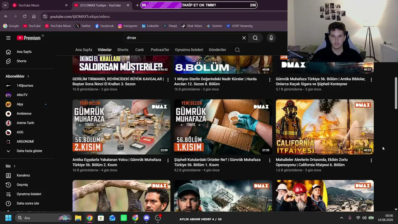Open the Gemini bookmark
The width and height of the screenshot is (398, 224).
tap(214, 26)
